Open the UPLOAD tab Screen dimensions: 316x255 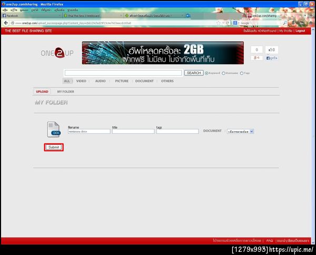pos(42,91)
